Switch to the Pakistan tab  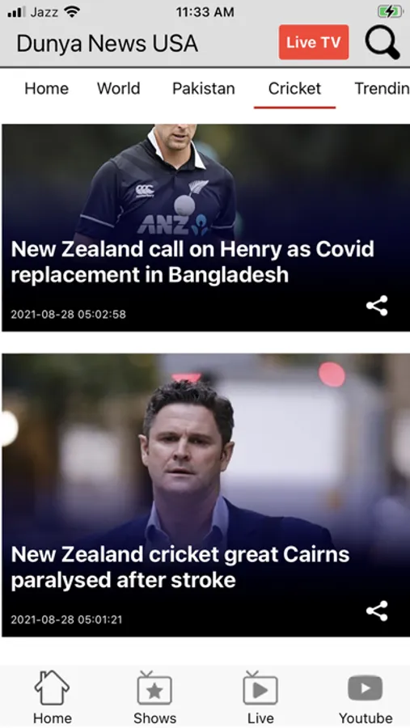click(x=203, y=88)
